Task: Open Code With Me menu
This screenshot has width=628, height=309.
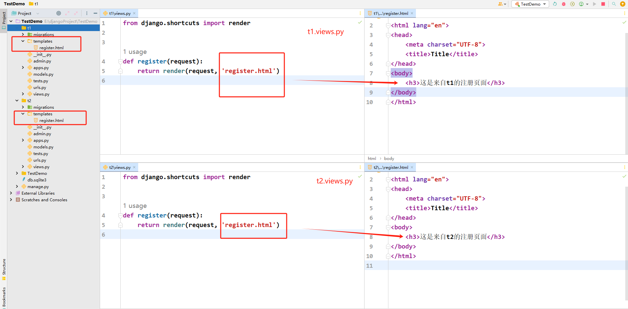Action: click(x=502, y=4)
